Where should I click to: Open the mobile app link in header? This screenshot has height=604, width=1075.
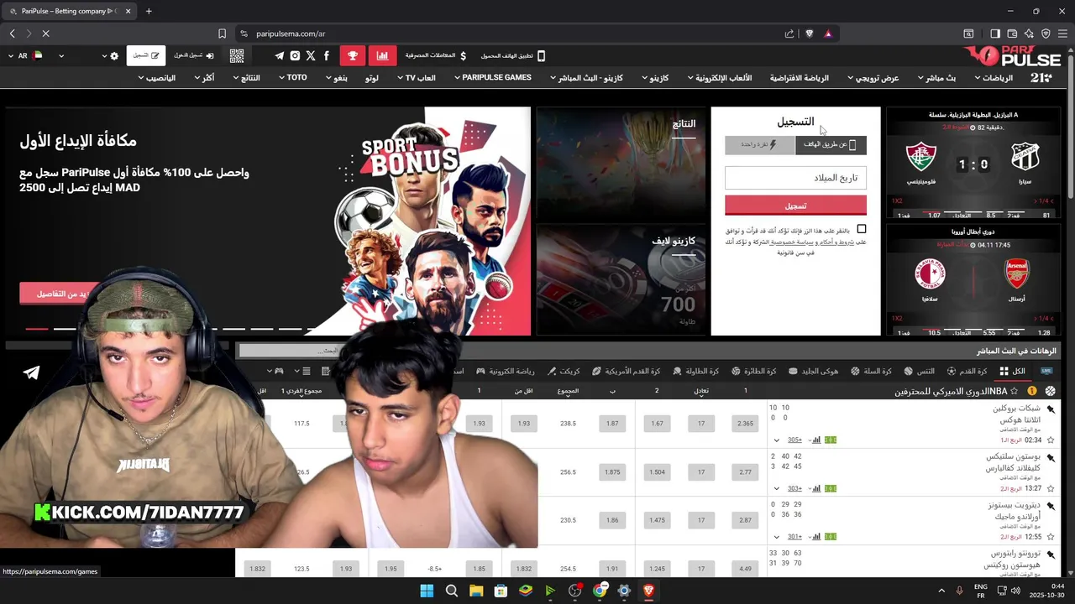point(513,56)
